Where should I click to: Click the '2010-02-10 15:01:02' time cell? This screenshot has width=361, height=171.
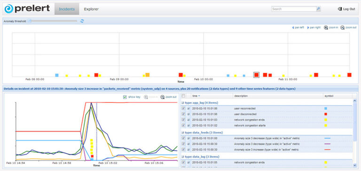[x=204, y=125]
